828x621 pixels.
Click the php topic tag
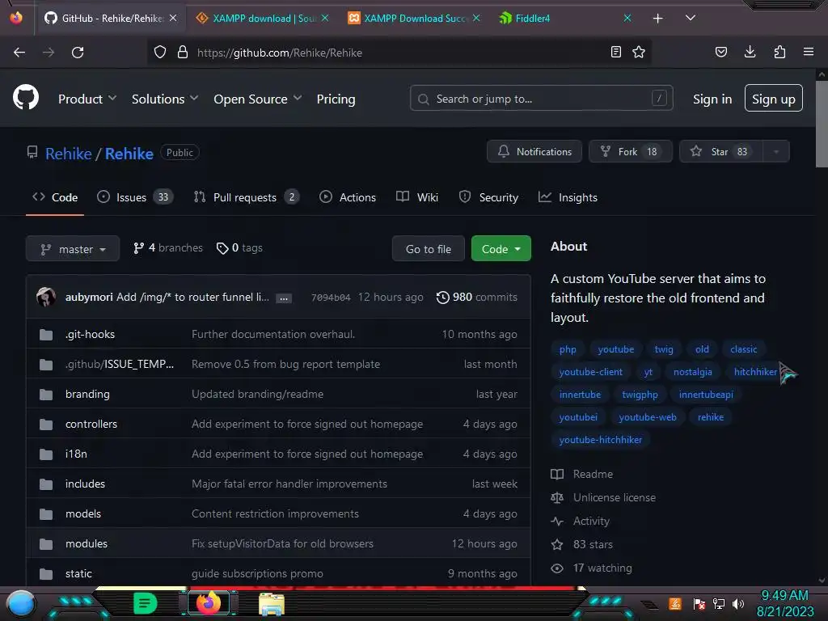click(568, 349)
